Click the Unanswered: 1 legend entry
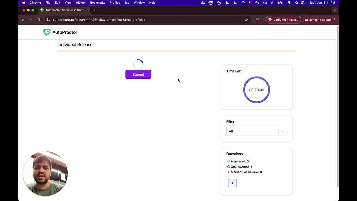 coord(240,167)
